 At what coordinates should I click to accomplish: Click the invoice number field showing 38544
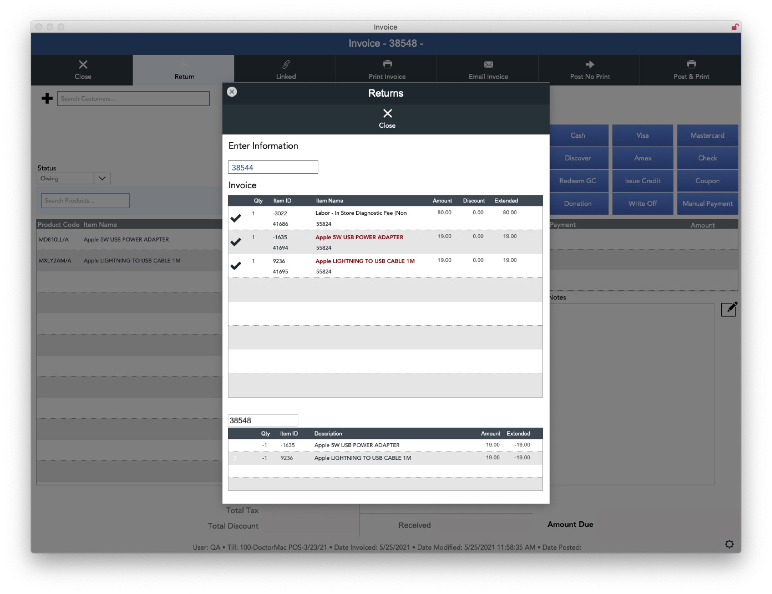coord(273,167)
